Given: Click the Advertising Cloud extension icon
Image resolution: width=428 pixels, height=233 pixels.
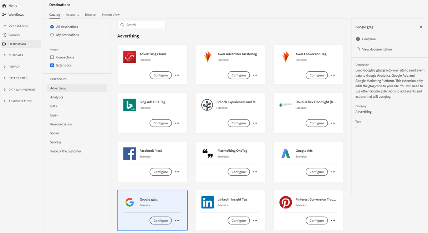Looking at the screenshot, I should (x=129, y=56).
